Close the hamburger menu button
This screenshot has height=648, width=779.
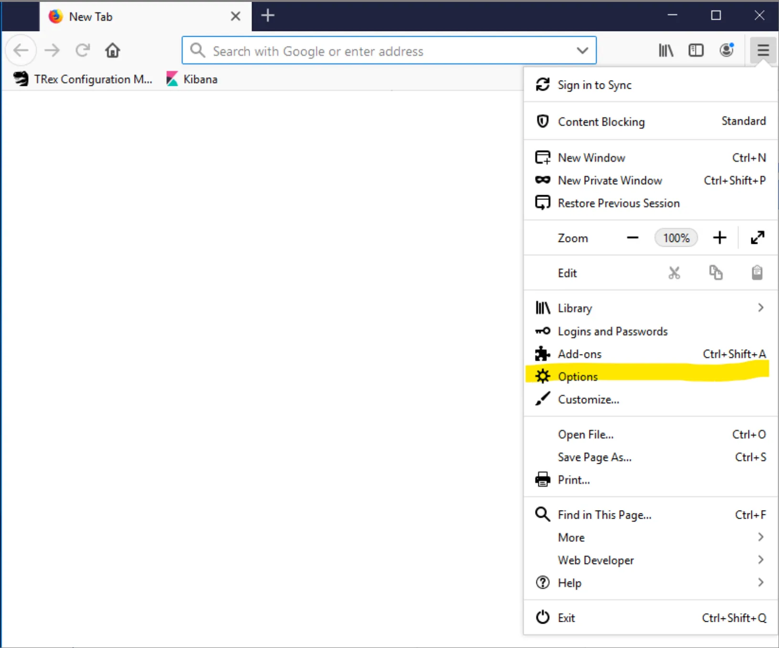[763, 50]
